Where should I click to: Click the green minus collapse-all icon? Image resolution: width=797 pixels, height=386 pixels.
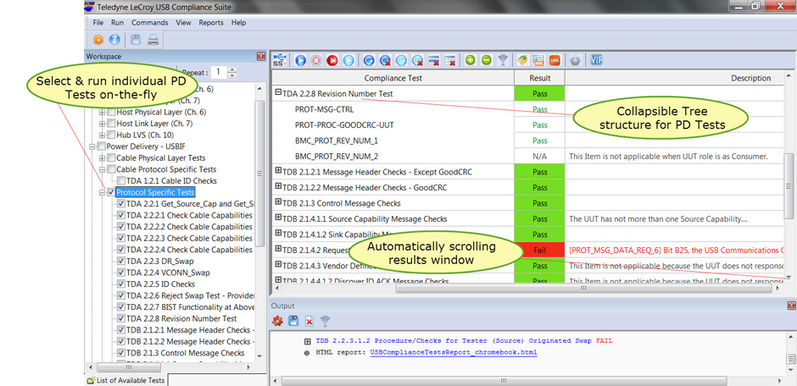[x=487, y=60]
